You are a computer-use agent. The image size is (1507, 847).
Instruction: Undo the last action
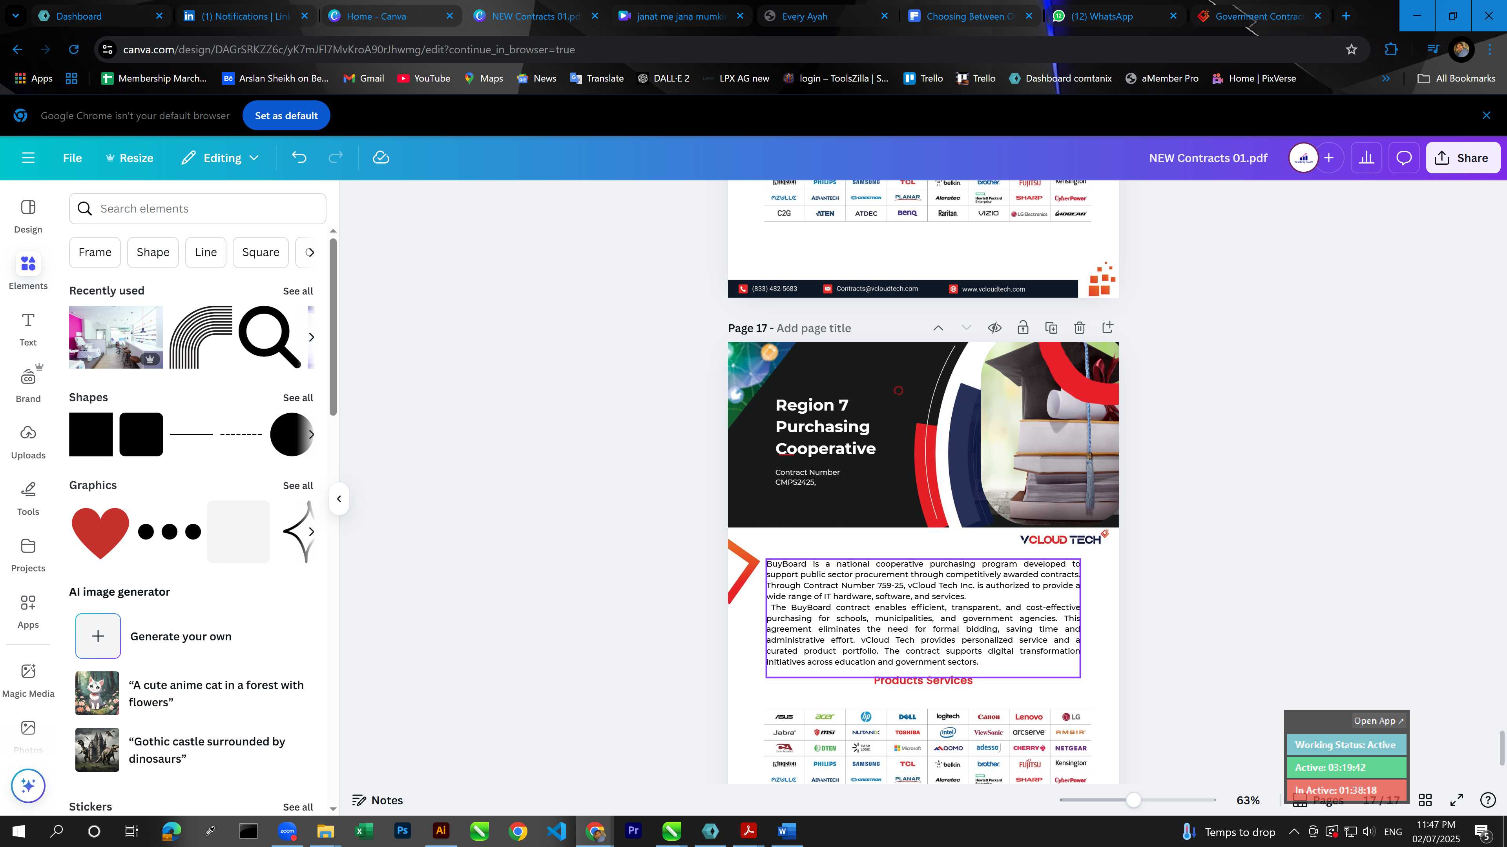click(x=299, y=158)
